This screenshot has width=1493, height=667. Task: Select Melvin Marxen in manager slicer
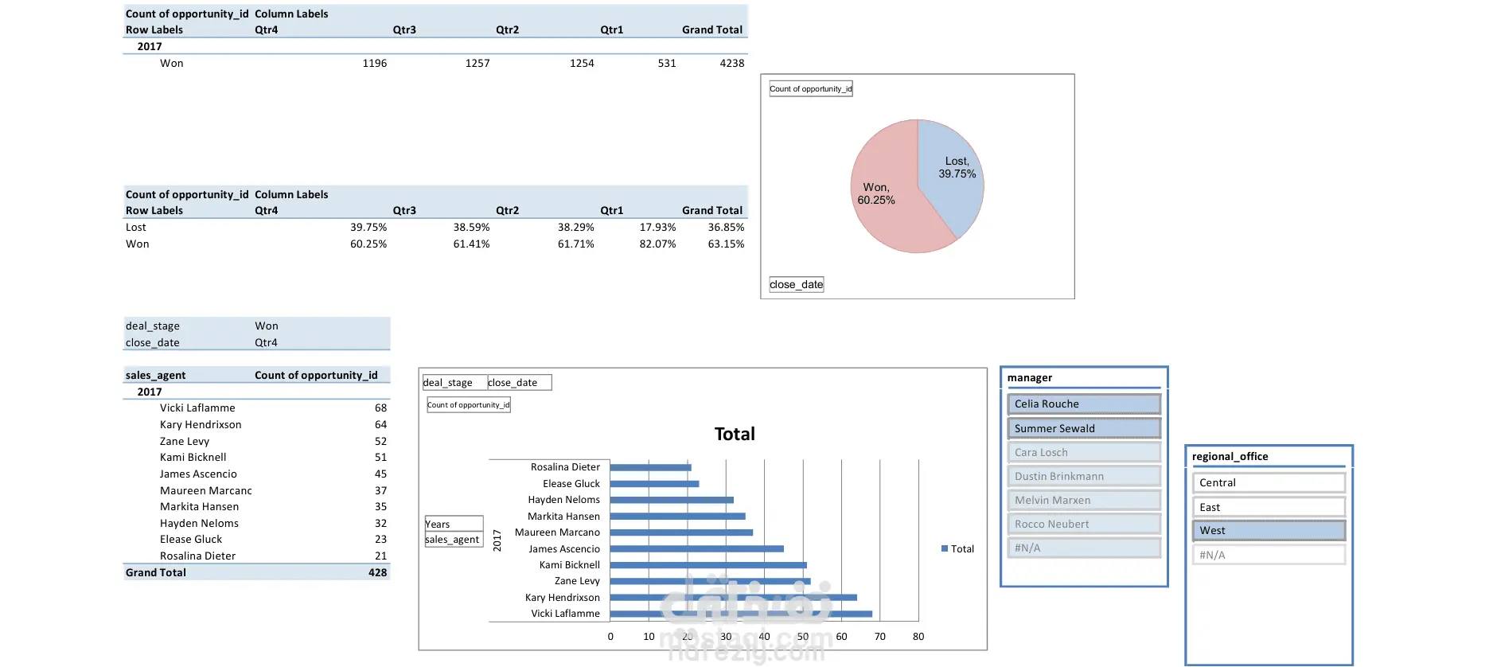pos(1083,500)
